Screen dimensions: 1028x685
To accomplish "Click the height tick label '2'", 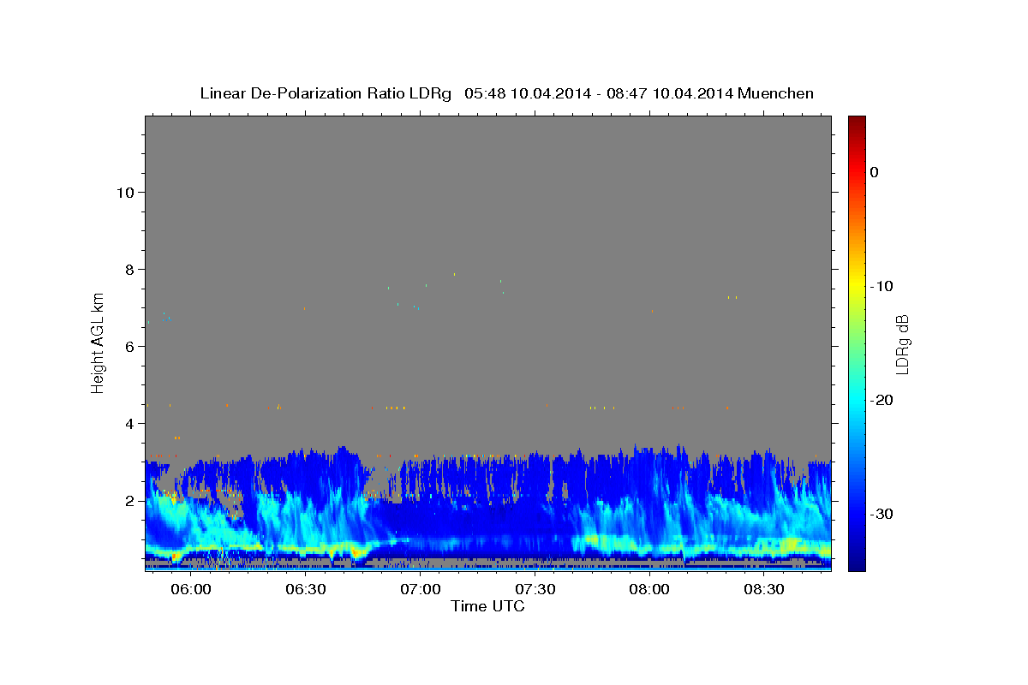I will (129, 501).
